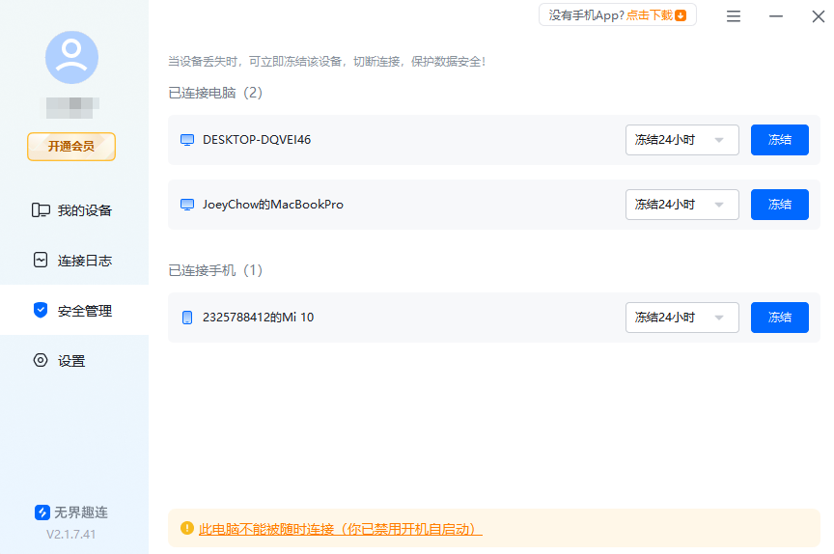Click the user profile avatar
The image size is (834, 554).
point(71,58)
